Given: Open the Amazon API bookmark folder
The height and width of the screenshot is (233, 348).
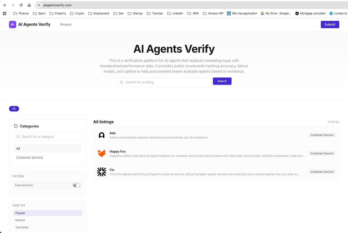Looking at the screenshot, I should click(x=213, y=13).
